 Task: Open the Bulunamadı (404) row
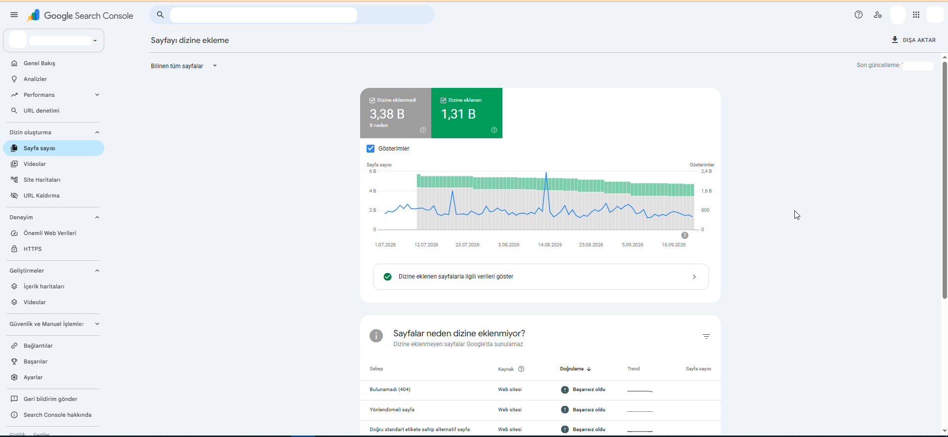point(540,390)
